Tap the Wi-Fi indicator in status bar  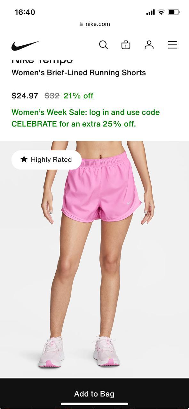[161, 12]
